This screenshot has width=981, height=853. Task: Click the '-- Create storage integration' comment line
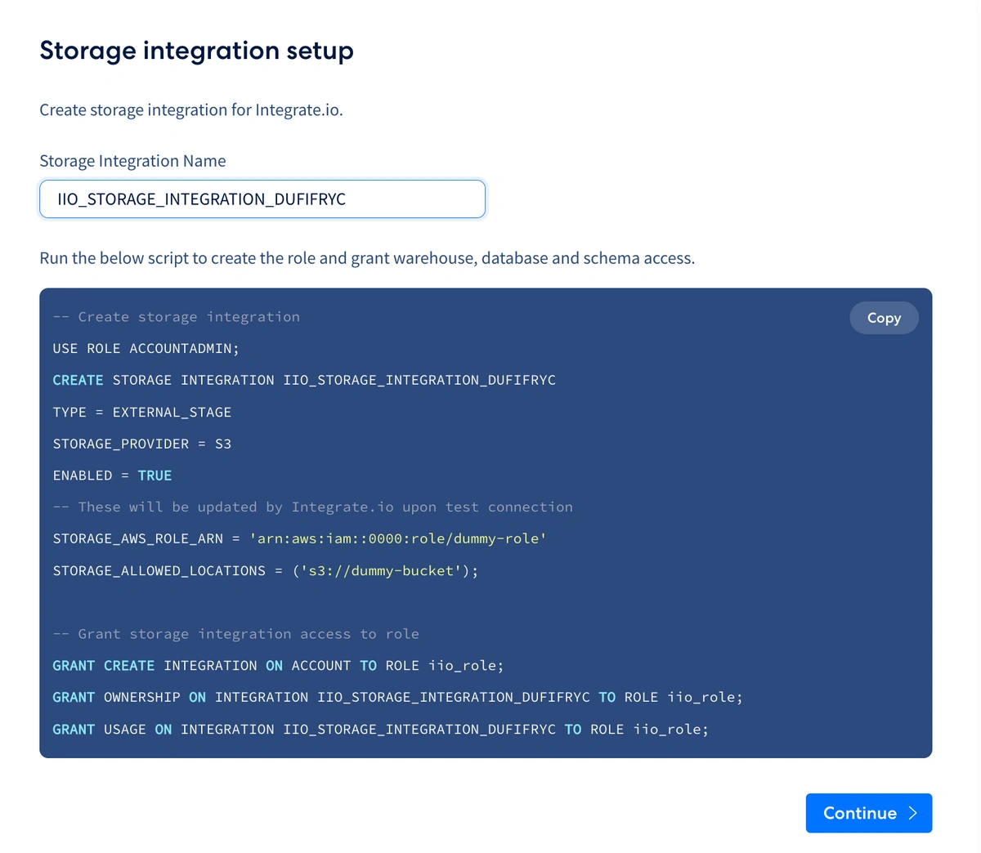pyautogui.click(x=177, y=317)
